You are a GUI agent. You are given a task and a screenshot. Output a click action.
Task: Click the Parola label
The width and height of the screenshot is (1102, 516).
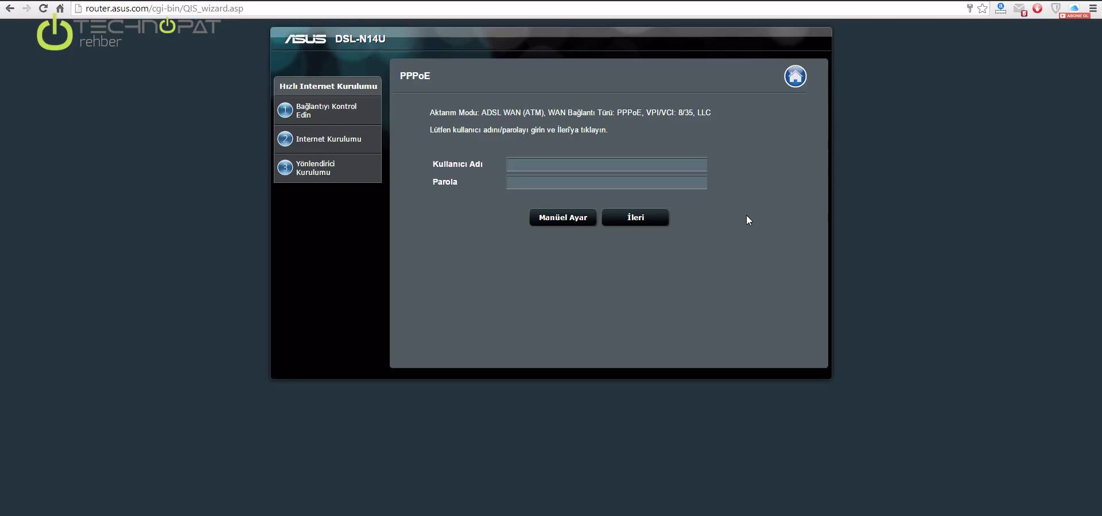tap(445, 182)
